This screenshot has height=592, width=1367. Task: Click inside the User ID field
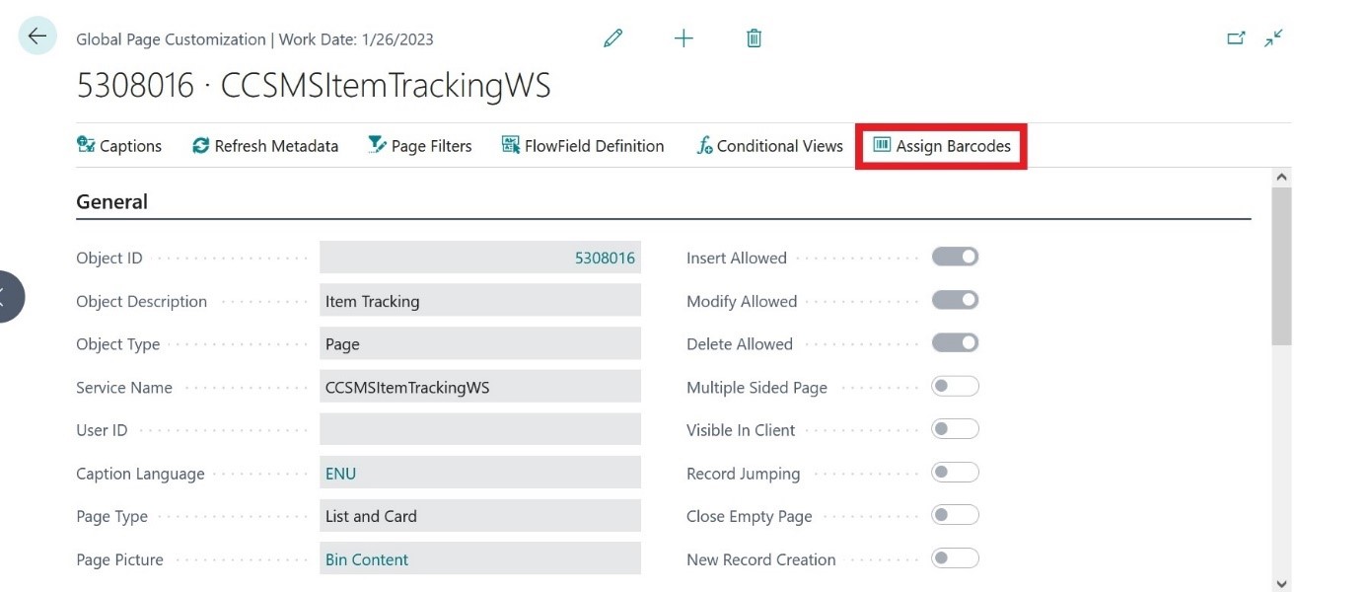[x=479, y=429]
